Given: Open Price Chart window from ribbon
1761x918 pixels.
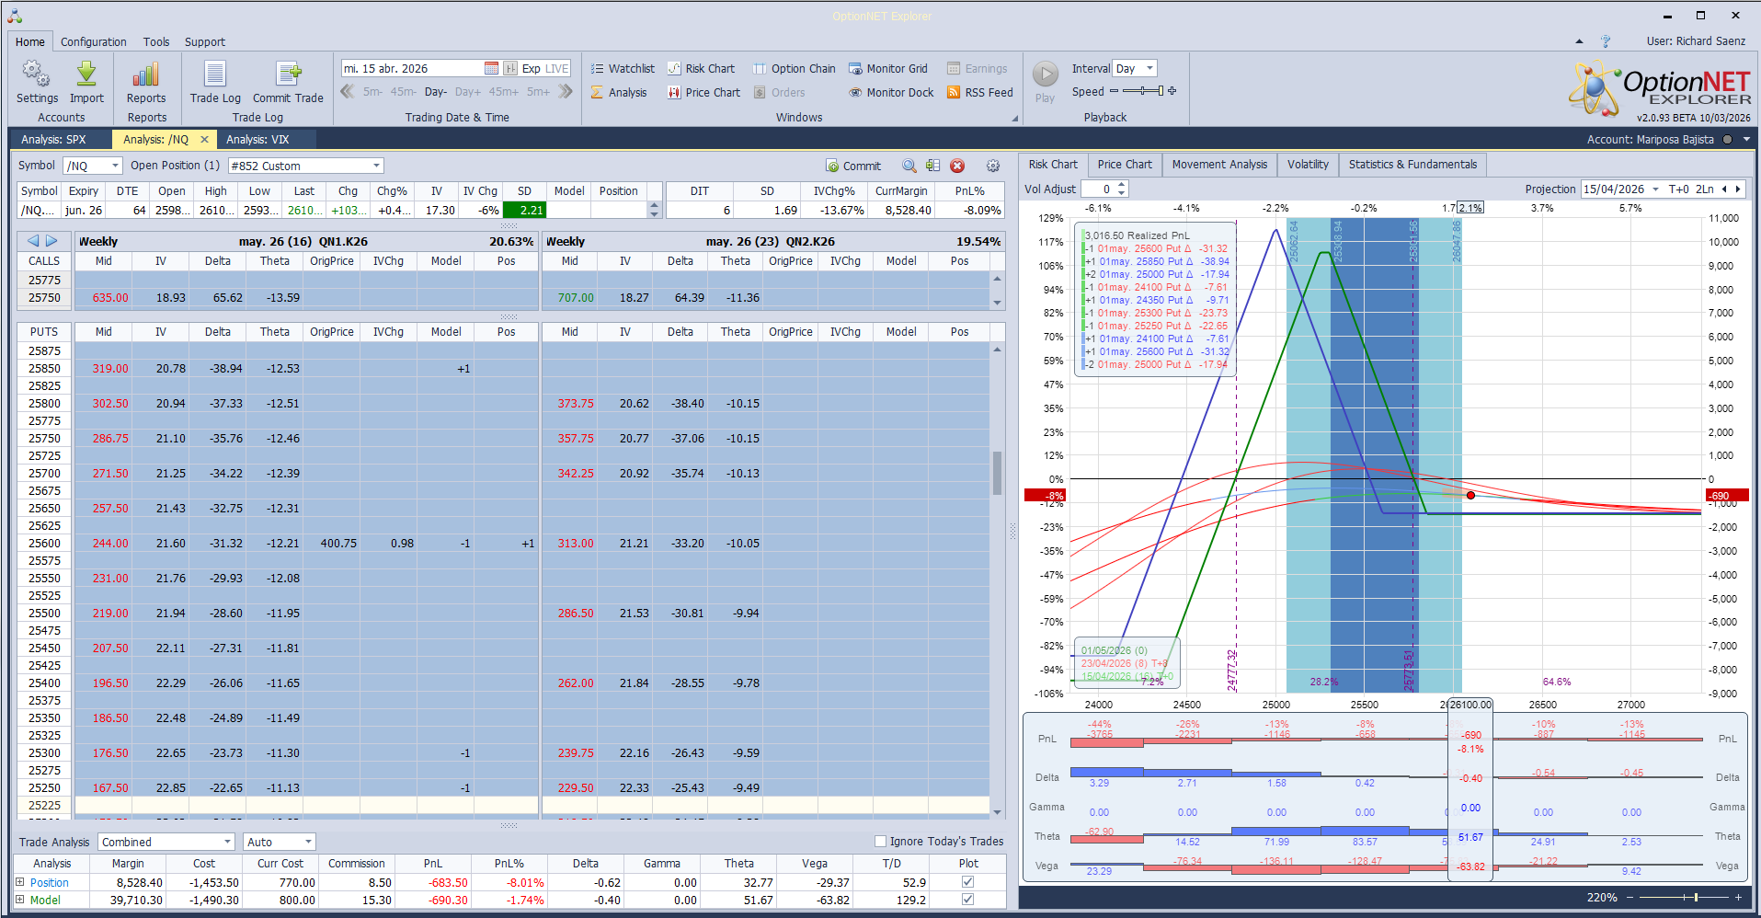Looking at the screenshot, I should coord(703,92).
